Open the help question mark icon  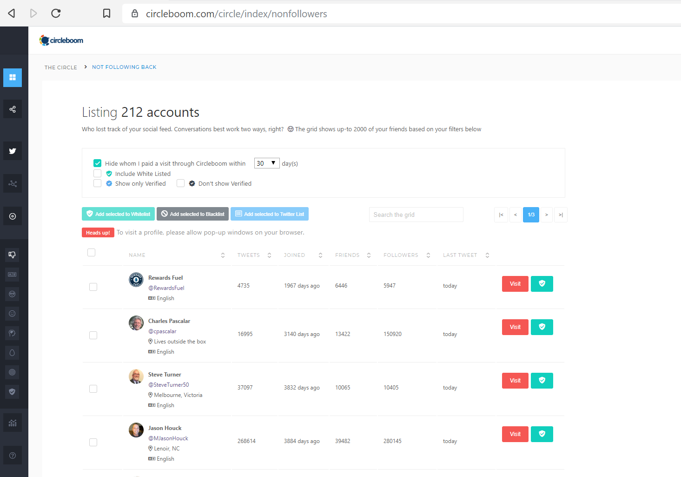pyautogui.click(x=13, y=456)
